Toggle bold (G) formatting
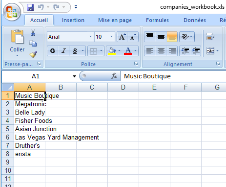226x187 pixels. pos(53,51)
